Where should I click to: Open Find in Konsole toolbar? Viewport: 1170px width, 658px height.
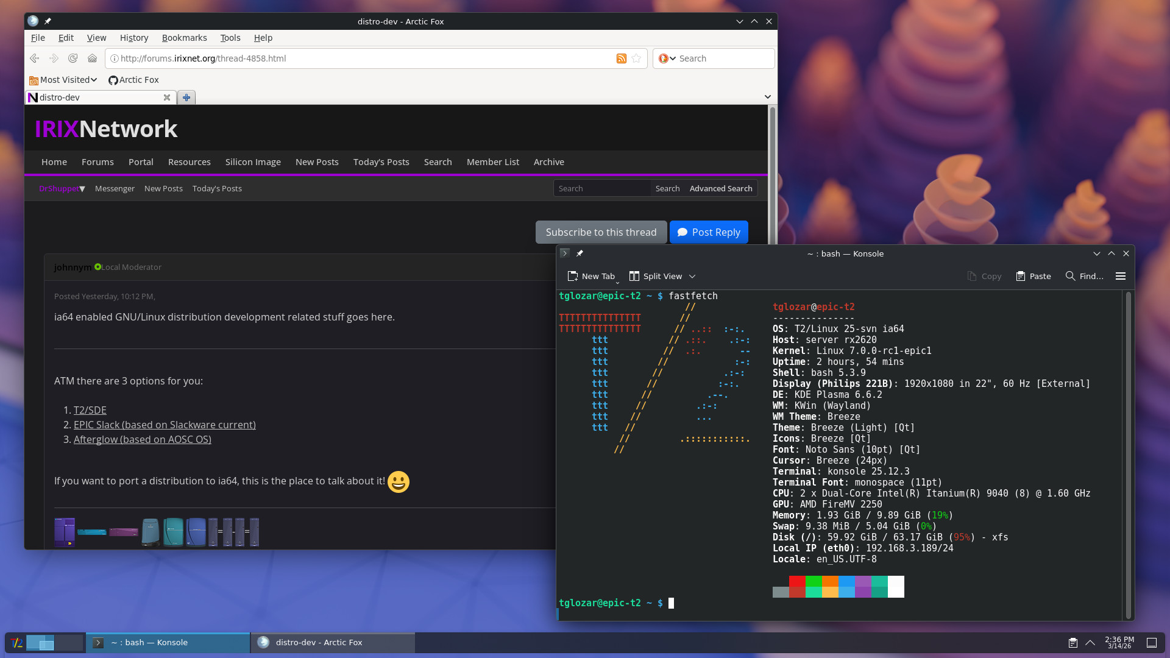point(1084,276)
